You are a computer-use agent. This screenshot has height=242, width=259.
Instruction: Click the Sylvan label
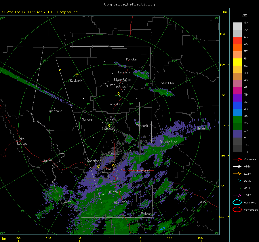[x=110, y=85]
